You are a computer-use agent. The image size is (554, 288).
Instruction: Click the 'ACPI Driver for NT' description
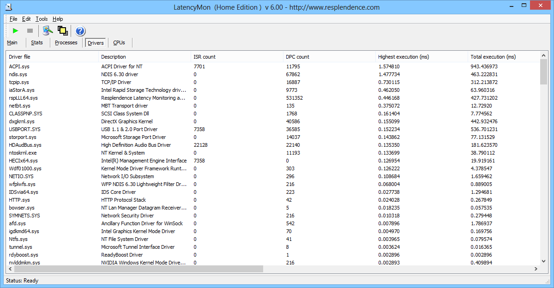pos(122,66)
